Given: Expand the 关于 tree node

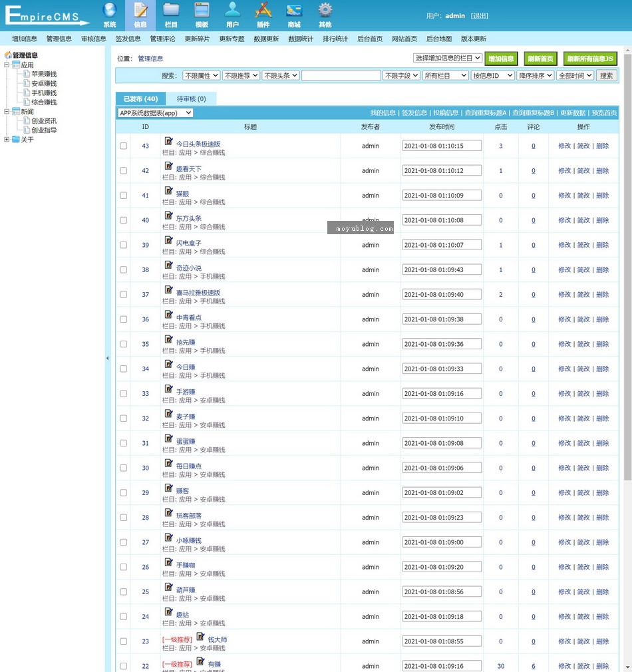Looking at the screenshot, I should 7,139.
